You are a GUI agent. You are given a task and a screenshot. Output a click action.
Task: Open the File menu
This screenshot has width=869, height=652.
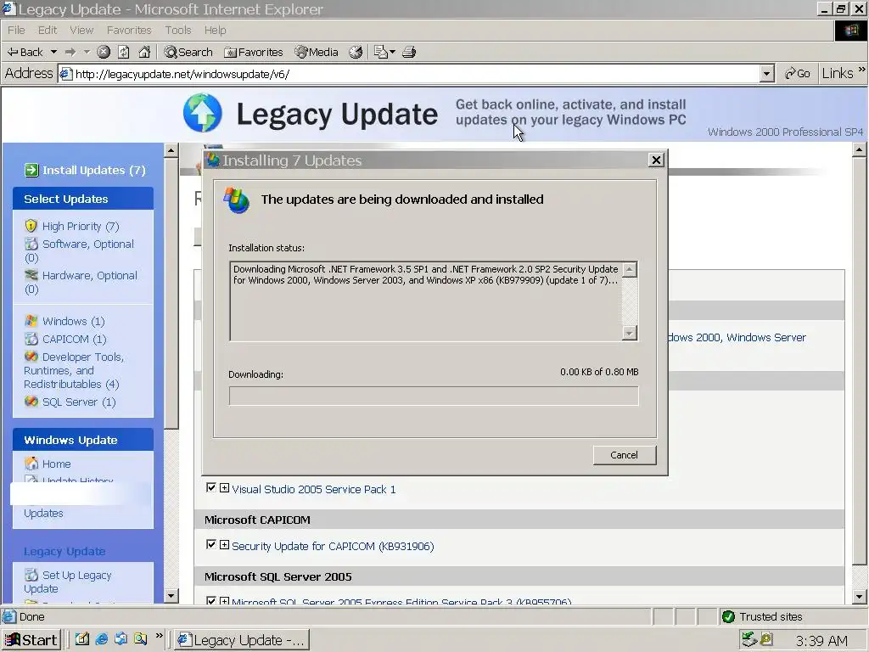click(x=16, y=30)
